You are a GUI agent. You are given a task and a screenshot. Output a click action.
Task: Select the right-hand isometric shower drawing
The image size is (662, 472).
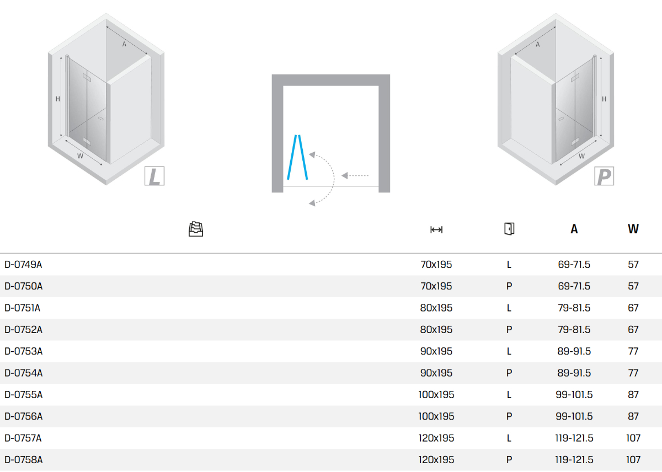coord(556,99)
